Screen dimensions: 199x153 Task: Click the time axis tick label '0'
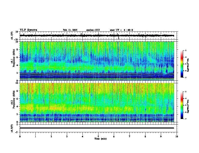click(x=20, y=136)
